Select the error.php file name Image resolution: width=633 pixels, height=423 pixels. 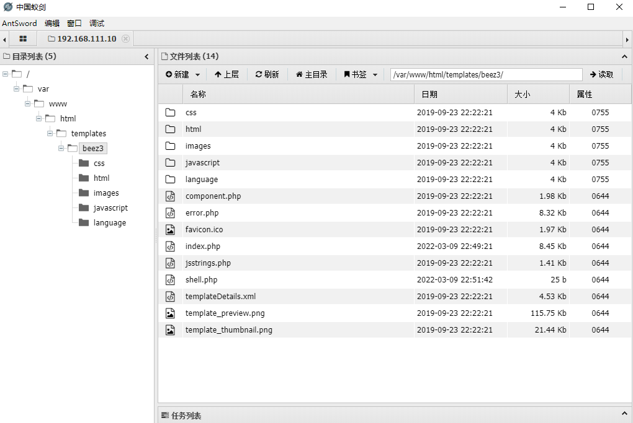[202, 212]
